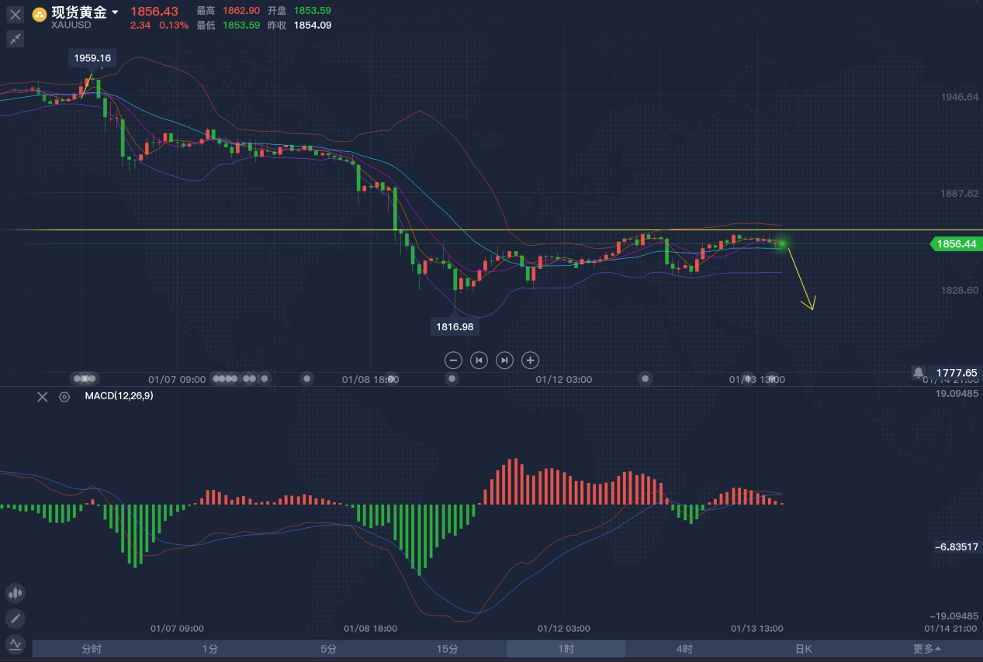Click the green 1856.44 current price label
The image size is (983, 662).
[x=956, y=244]
